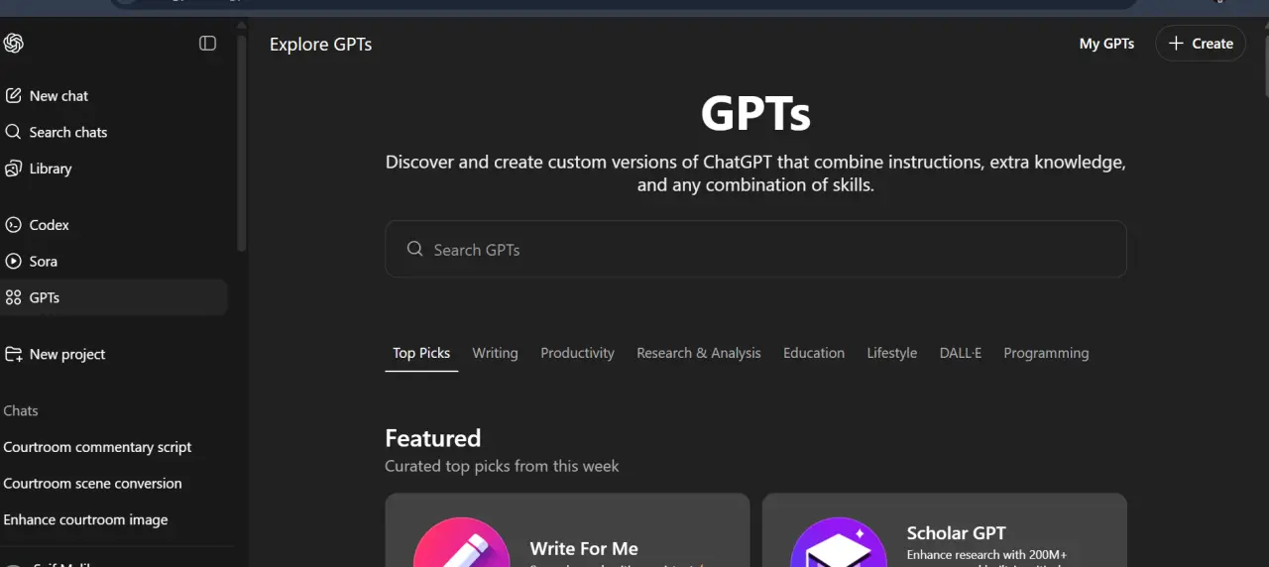Click the New chat pencil icon
This screenshot has width=1269, height=567.
click(13, 96)
